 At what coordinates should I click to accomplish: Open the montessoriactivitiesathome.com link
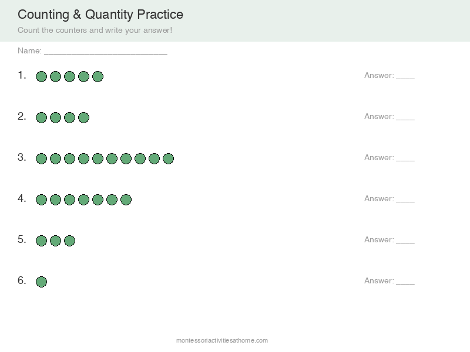click(222, 340)
